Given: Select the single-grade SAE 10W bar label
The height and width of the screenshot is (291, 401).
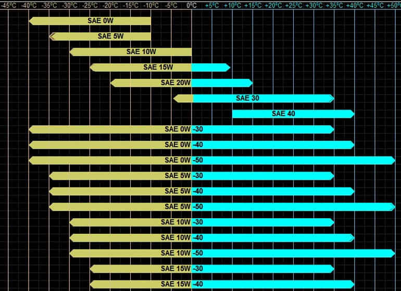Looking at the screenshot, I should click(x=141, y=52).
